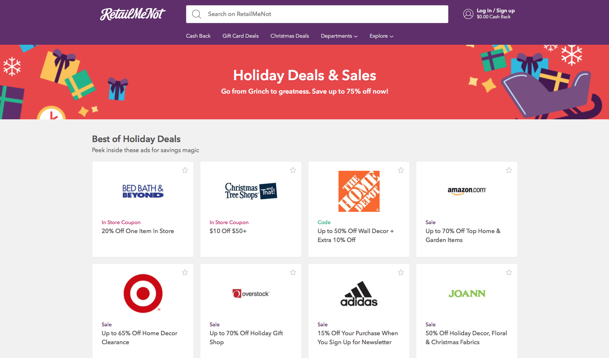Expand the Departments dropdown
Image resolution: width=609 pixels, height=358 pixels.
[x=339, y=36]
